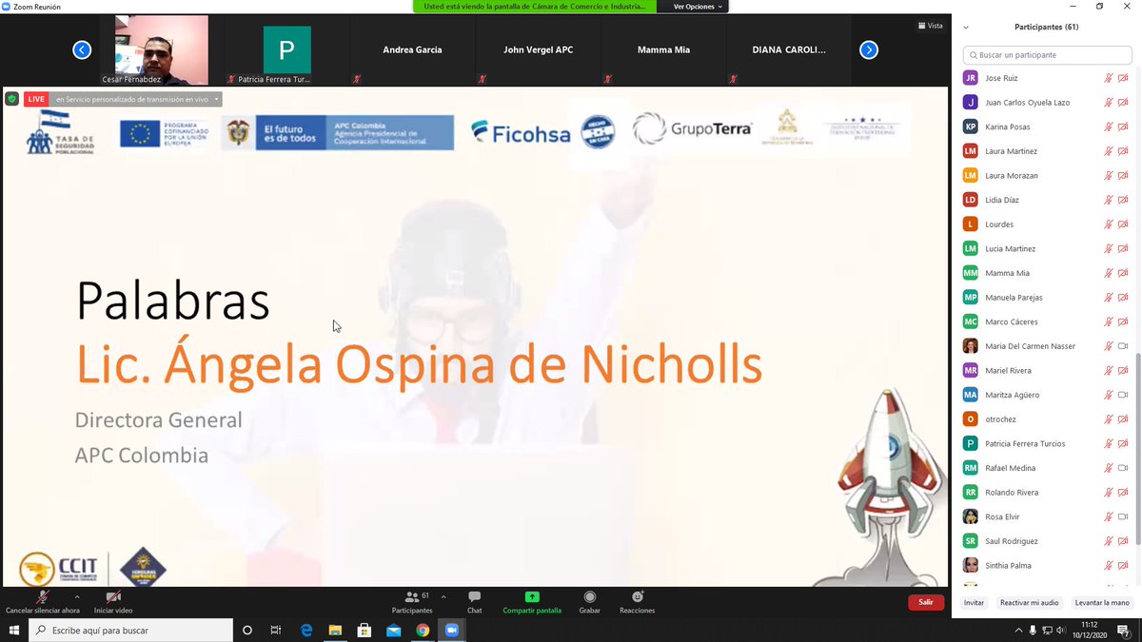Click muted mic icon next to Maritza Agüero

pos(1108,395)
